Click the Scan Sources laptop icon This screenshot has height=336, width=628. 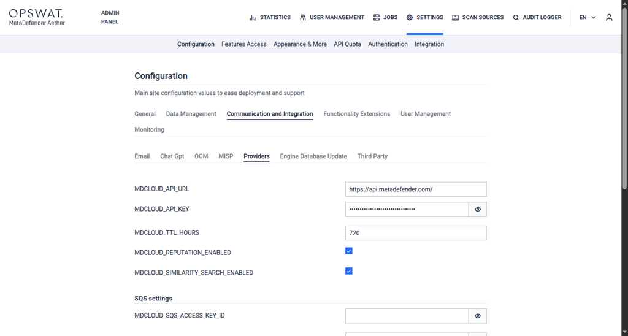click(x=456, y=18)
